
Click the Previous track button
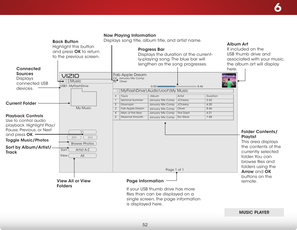74,137
